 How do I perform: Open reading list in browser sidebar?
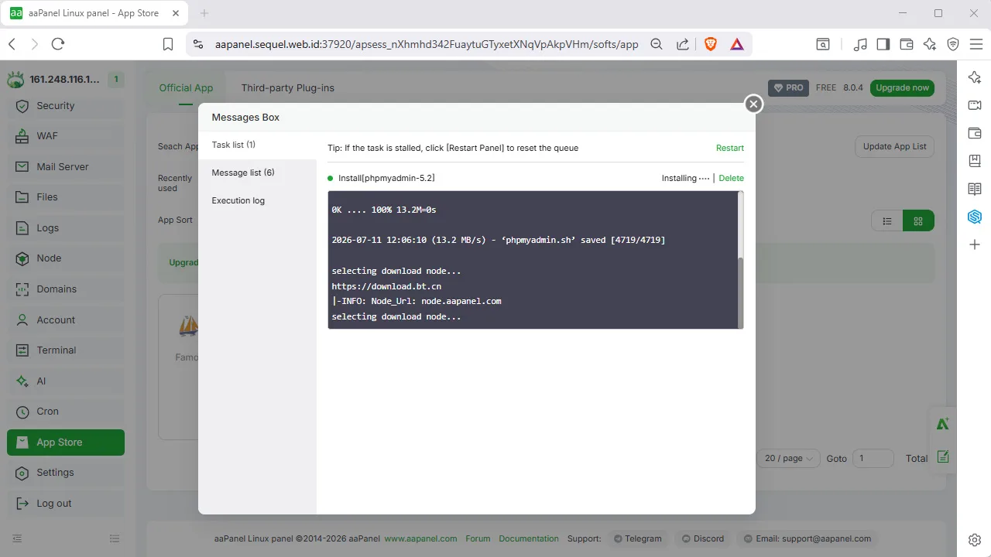click(975, 189)
